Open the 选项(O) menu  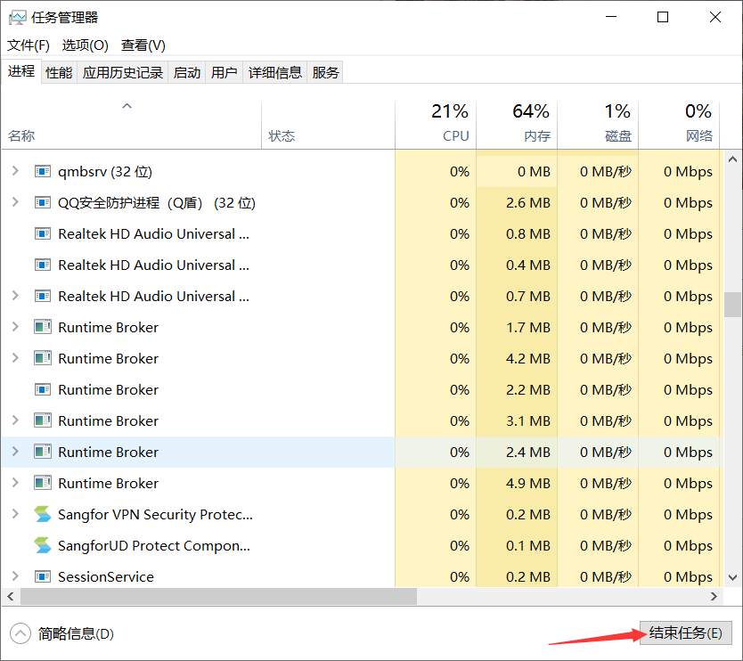click(86, 45)
